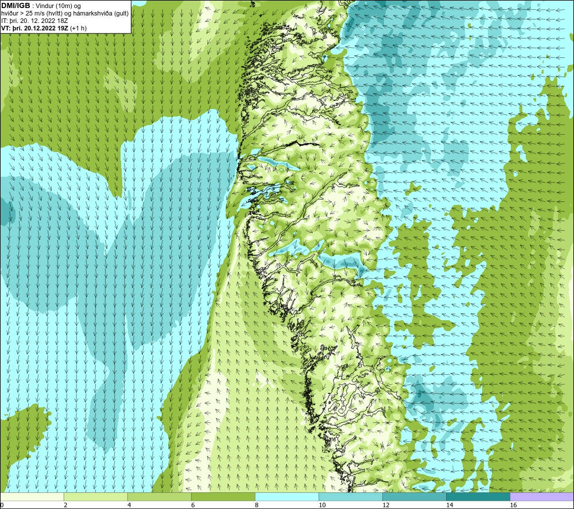
Task: Click the 12–14 m/s teal legend swatch
Action: coord(414,496)
